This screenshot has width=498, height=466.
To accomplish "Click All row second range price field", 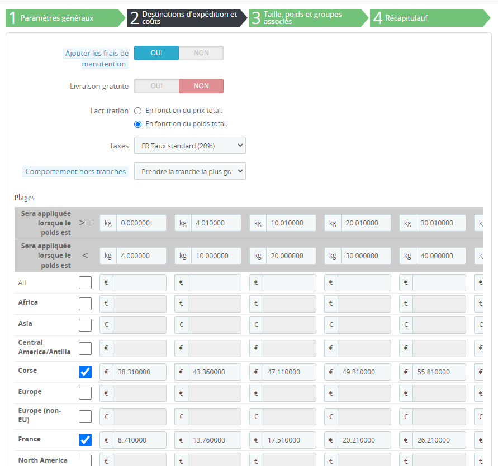I will (215, 282).
